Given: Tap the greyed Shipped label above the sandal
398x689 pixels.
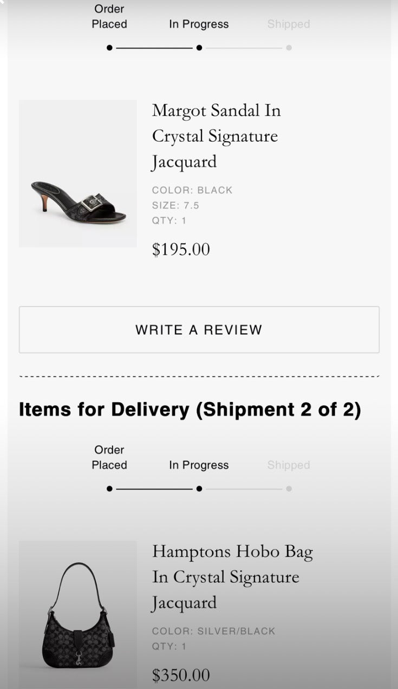Looking at the screenshot, I should [x=289, y=24].
